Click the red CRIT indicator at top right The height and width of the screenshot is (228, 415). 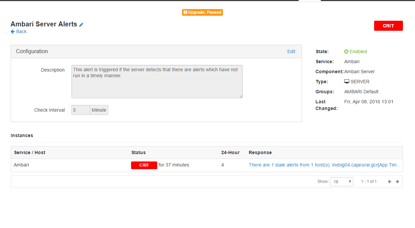click(x=388, y=26)
